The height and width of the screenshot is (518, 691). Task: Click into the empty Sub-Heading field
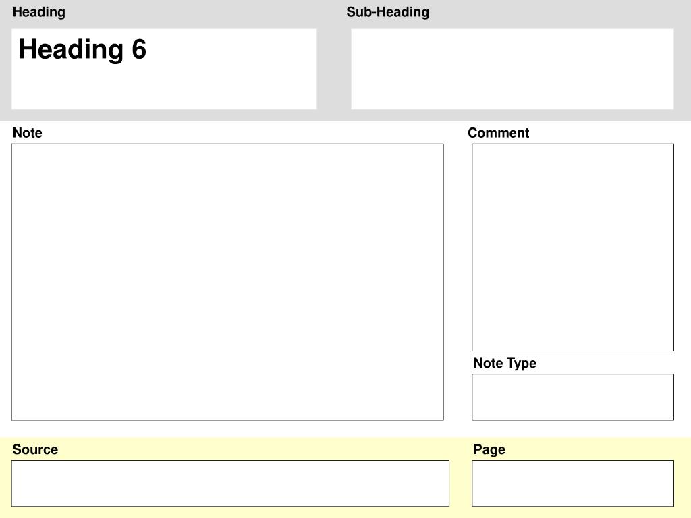coord(512,69)
